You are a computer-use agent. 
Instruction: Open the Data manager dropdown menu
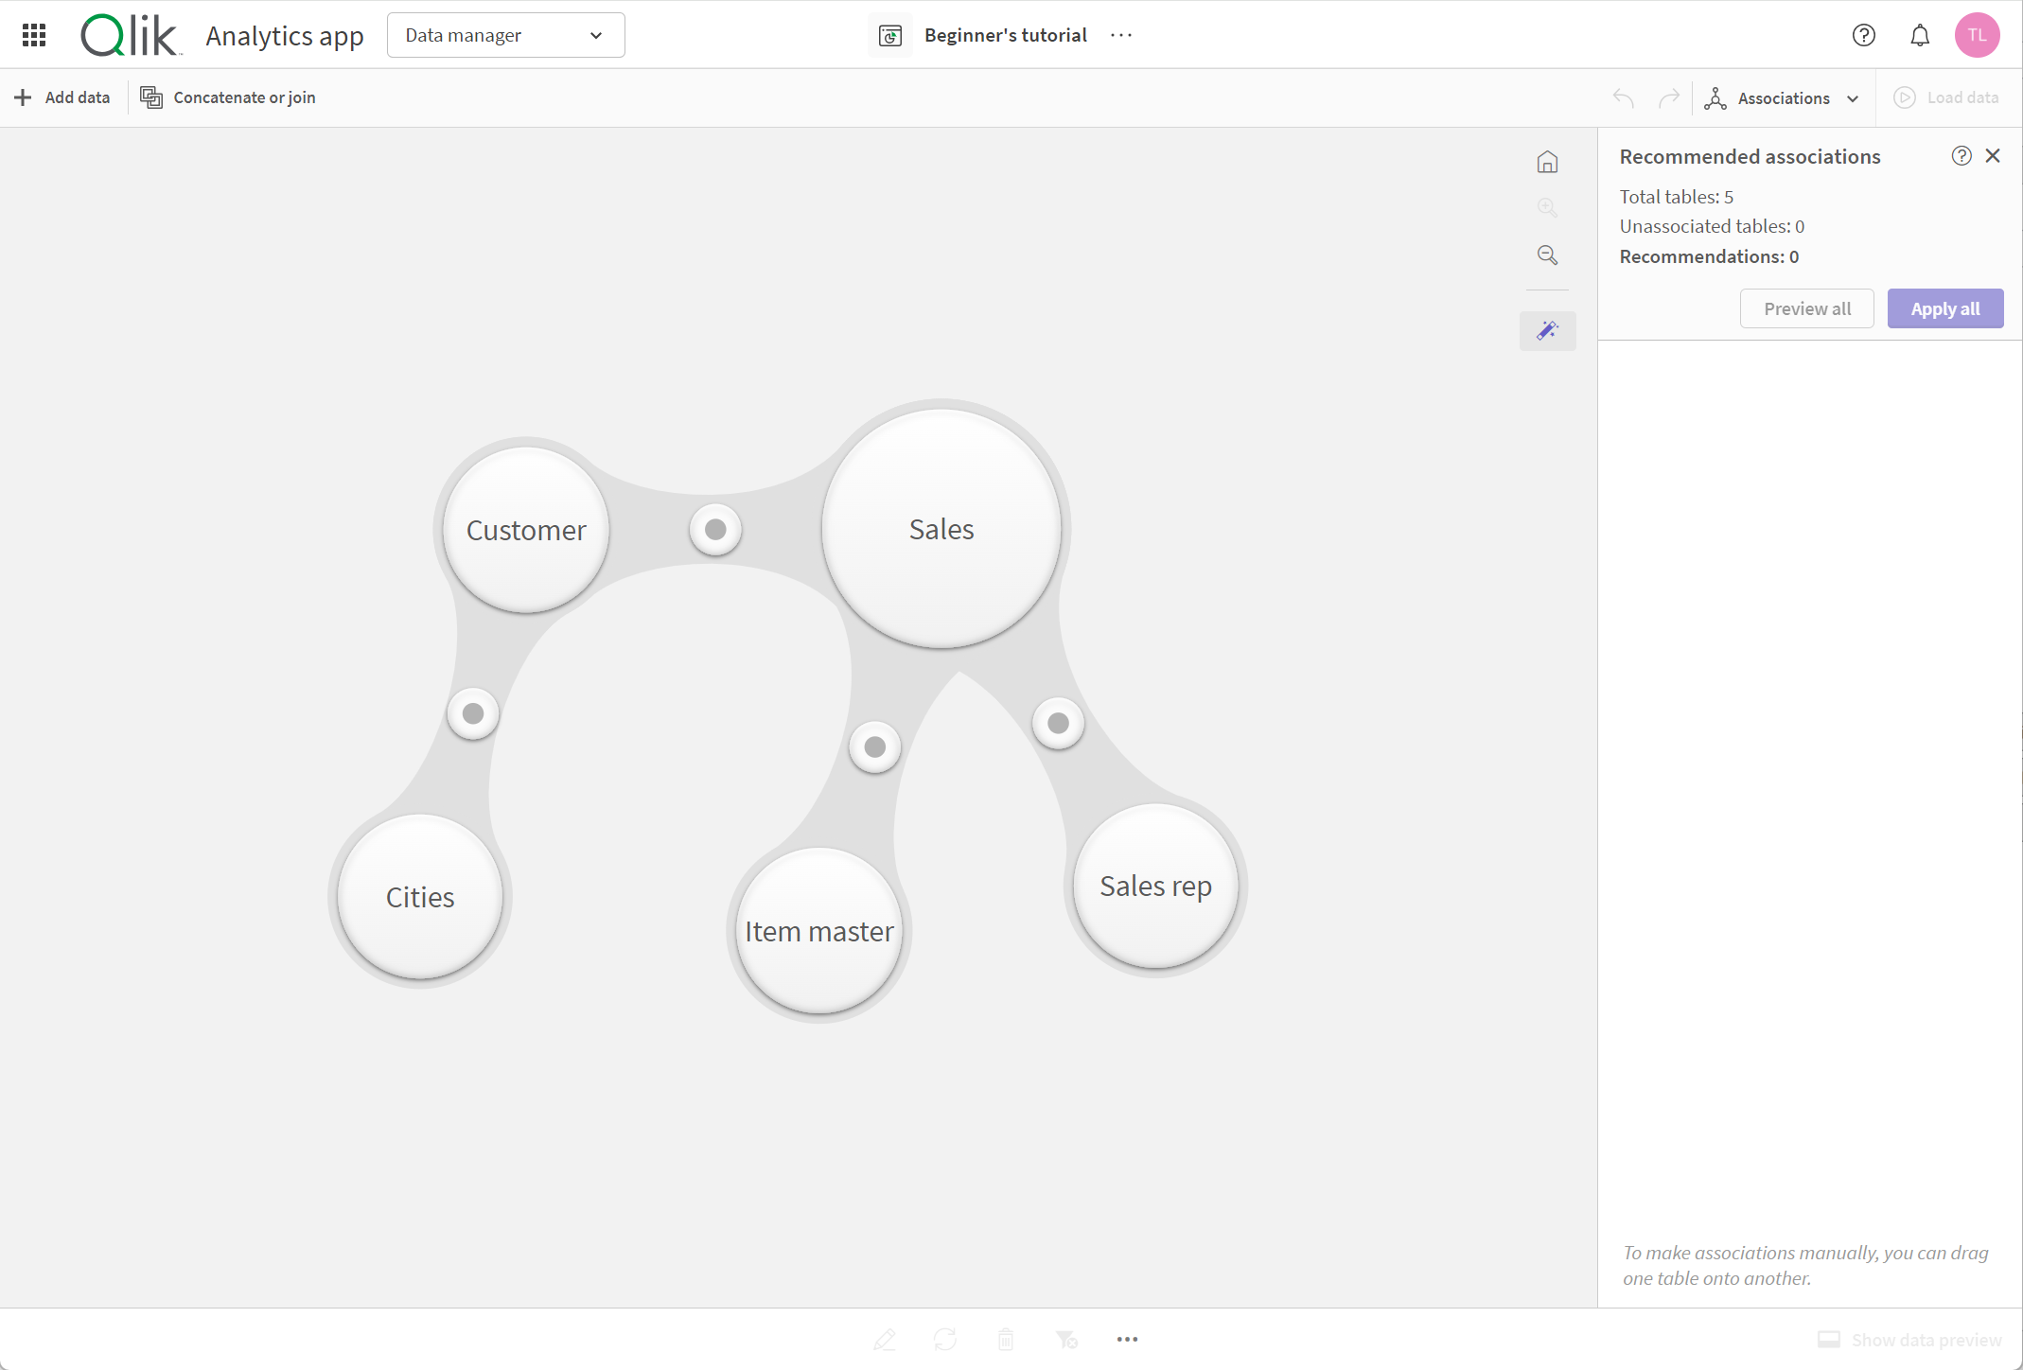(504, 34)
